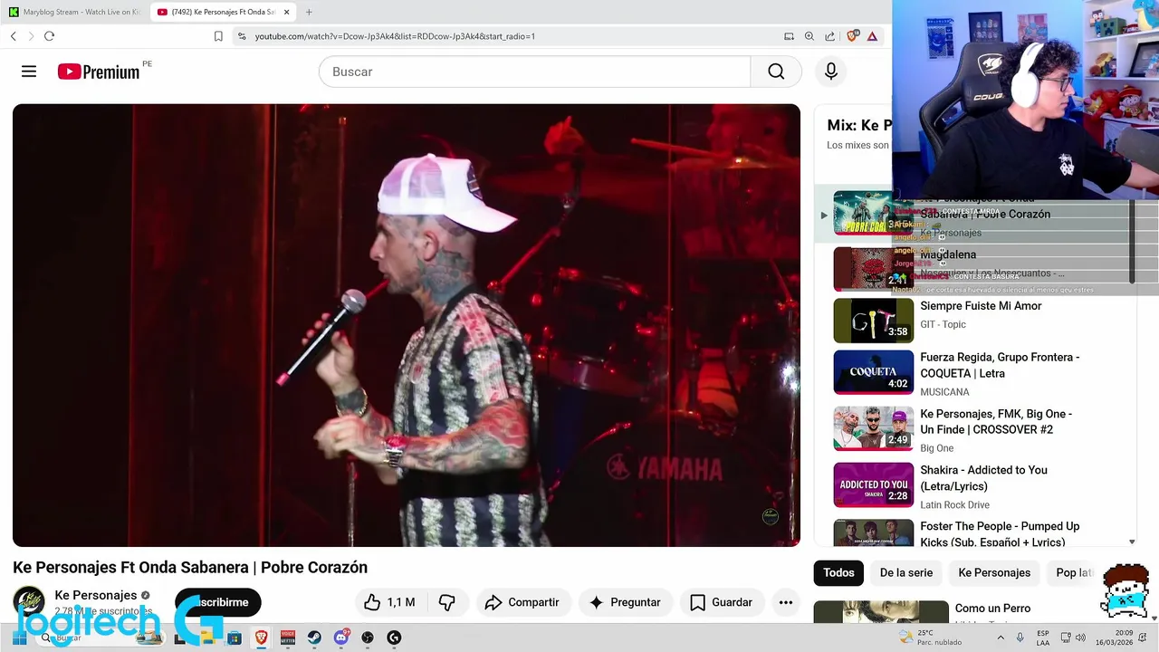
Task: Open OBS Studio from taskbar
Action: pyautogui.click(x=368, y=638)
